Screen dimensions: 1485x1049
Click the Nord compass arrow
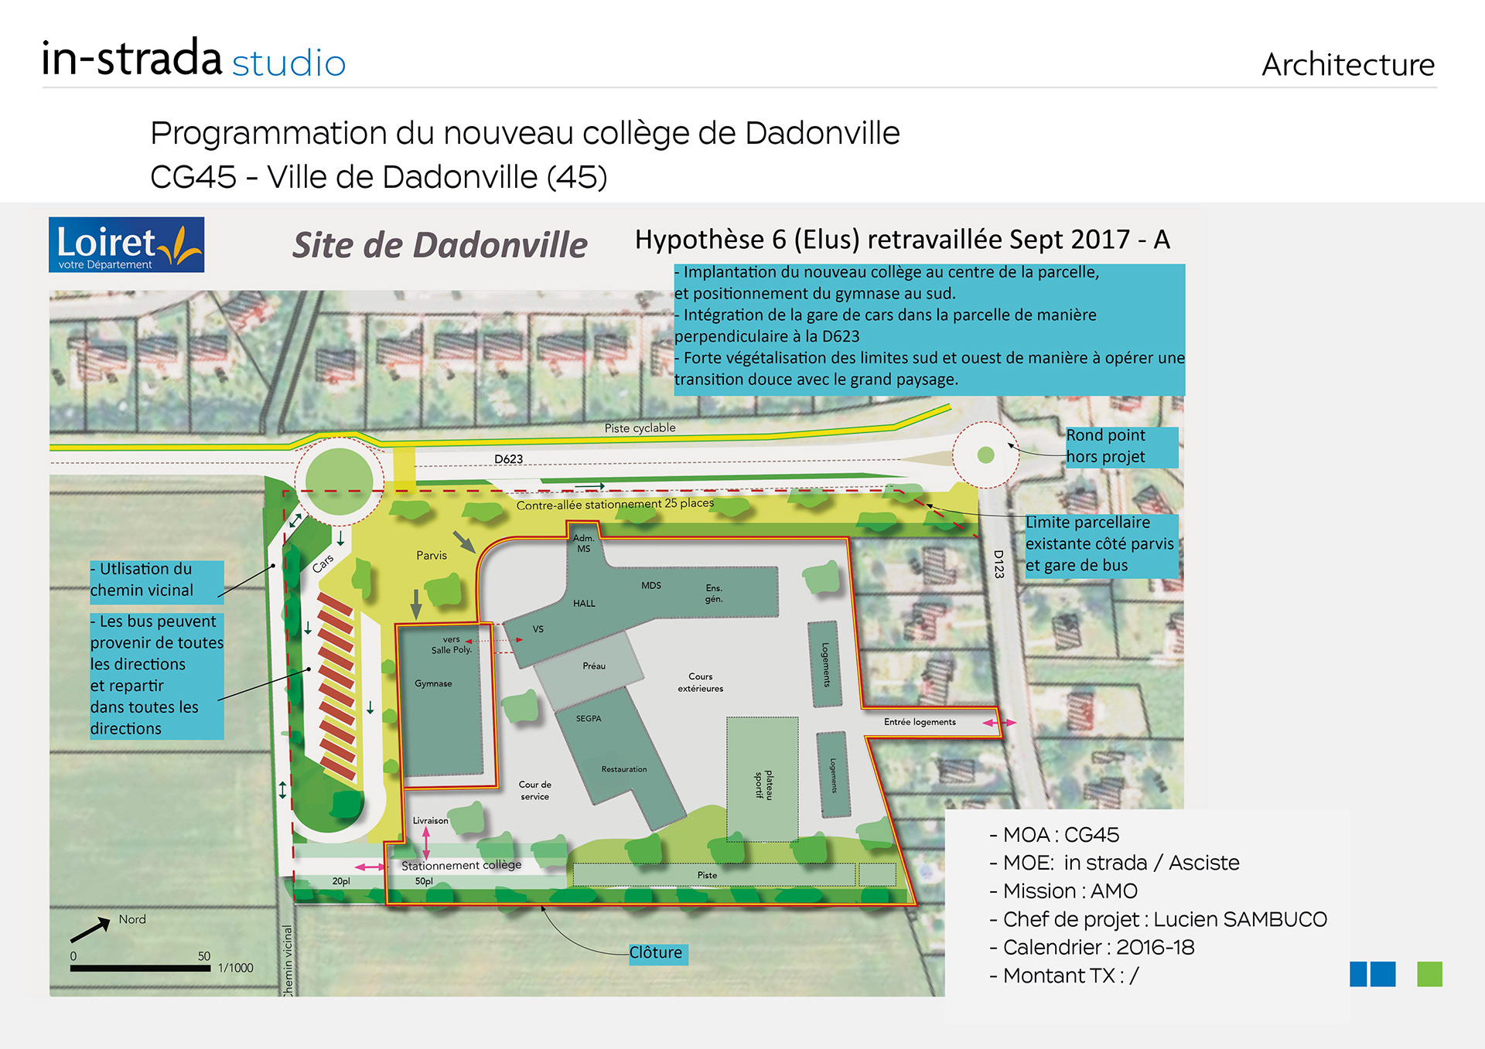coord(90,930)
